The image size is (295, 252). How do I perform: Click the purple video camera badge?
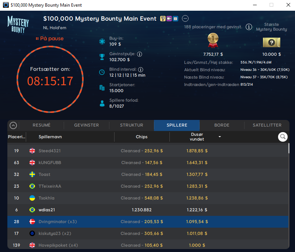pyautogui.click(x=169, y=18)
